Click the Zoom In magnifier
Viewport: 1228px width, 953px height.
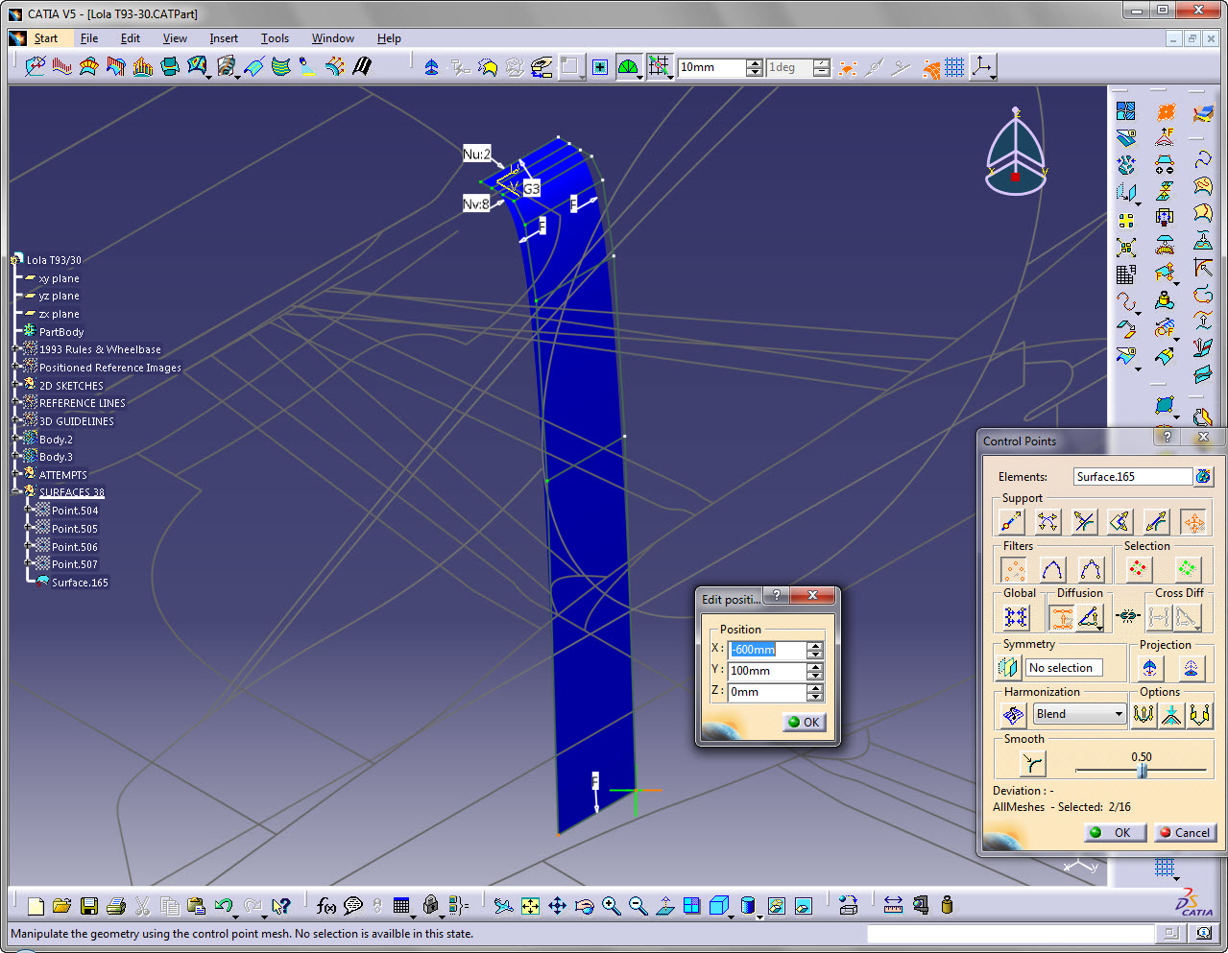pyautogui.click(x=612, y=905)
